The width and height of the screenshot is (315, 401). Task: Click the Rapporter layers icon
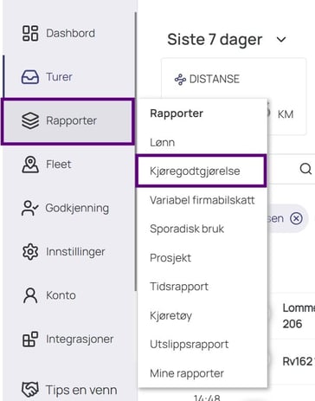coord(30,120)
